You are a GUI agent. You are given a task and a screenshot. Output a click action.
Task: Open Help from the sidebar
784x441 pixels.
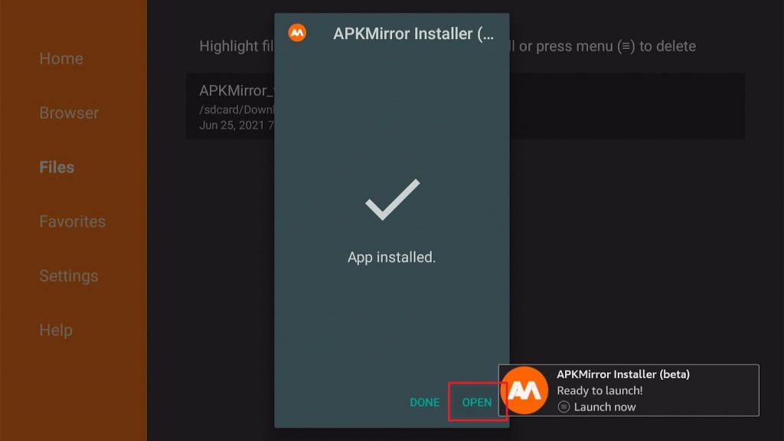[55, 330]
